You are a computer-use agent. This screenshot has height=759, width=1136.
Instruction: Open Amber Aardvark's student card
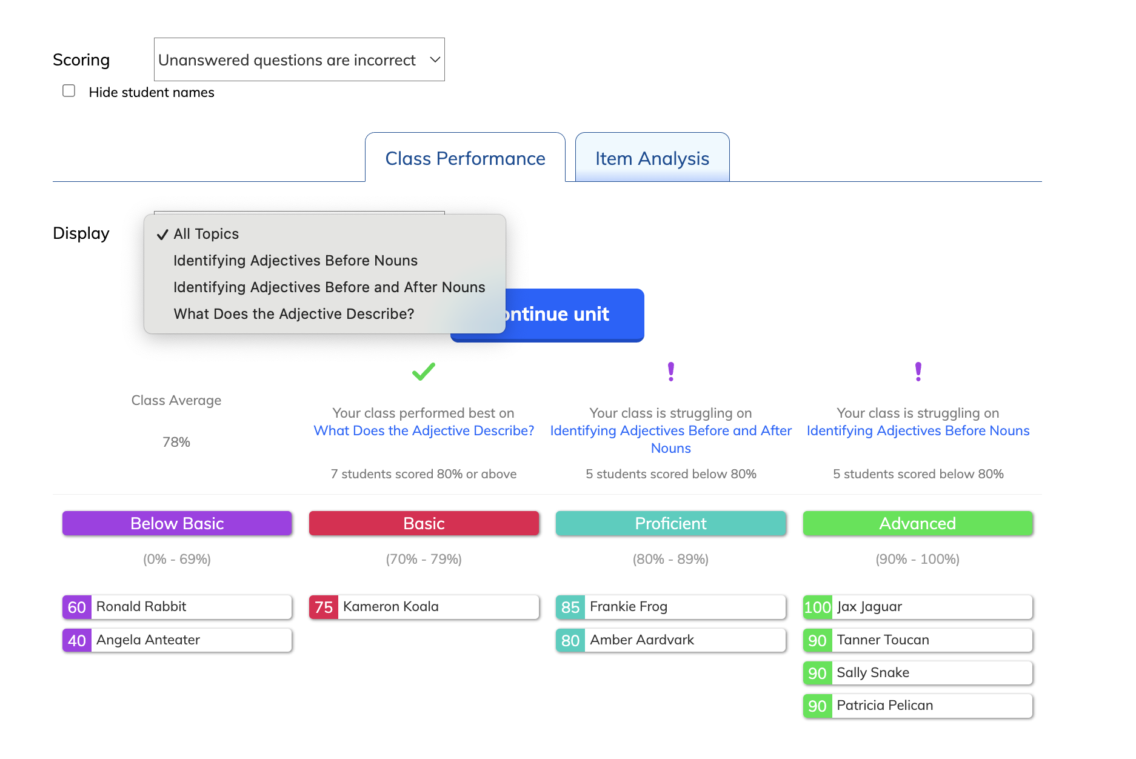(670, 640)
